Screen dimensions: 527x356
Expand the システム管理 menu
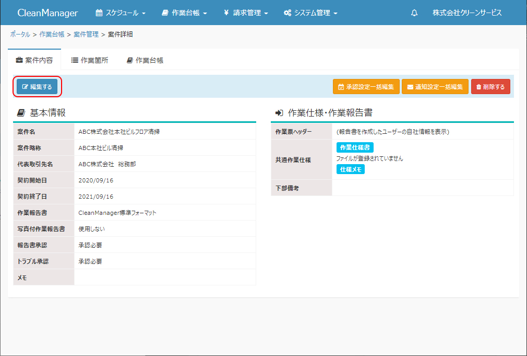click(310, 13)
